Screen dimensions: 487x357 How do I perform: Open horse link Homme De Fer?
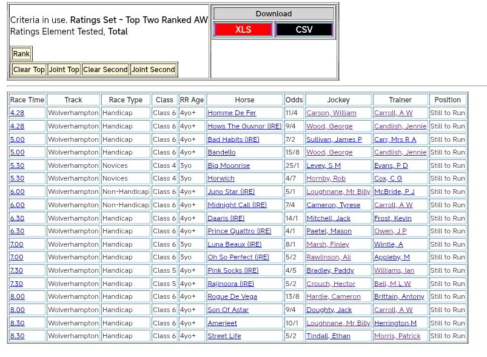[x=232, y=113]
